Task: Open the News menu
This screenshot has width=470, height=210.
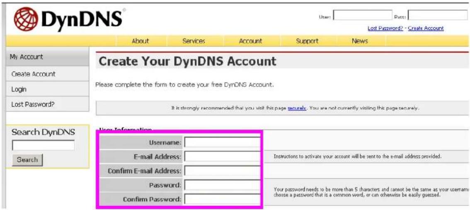Action: coord(360,41)
